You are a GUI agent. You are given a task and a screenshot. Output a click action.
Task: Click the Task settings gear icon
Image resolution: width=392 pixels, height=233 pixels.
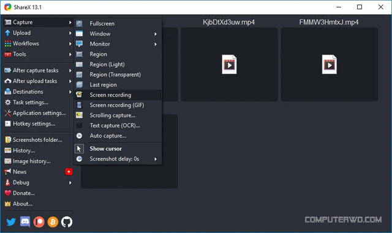[x=8, y=102]
